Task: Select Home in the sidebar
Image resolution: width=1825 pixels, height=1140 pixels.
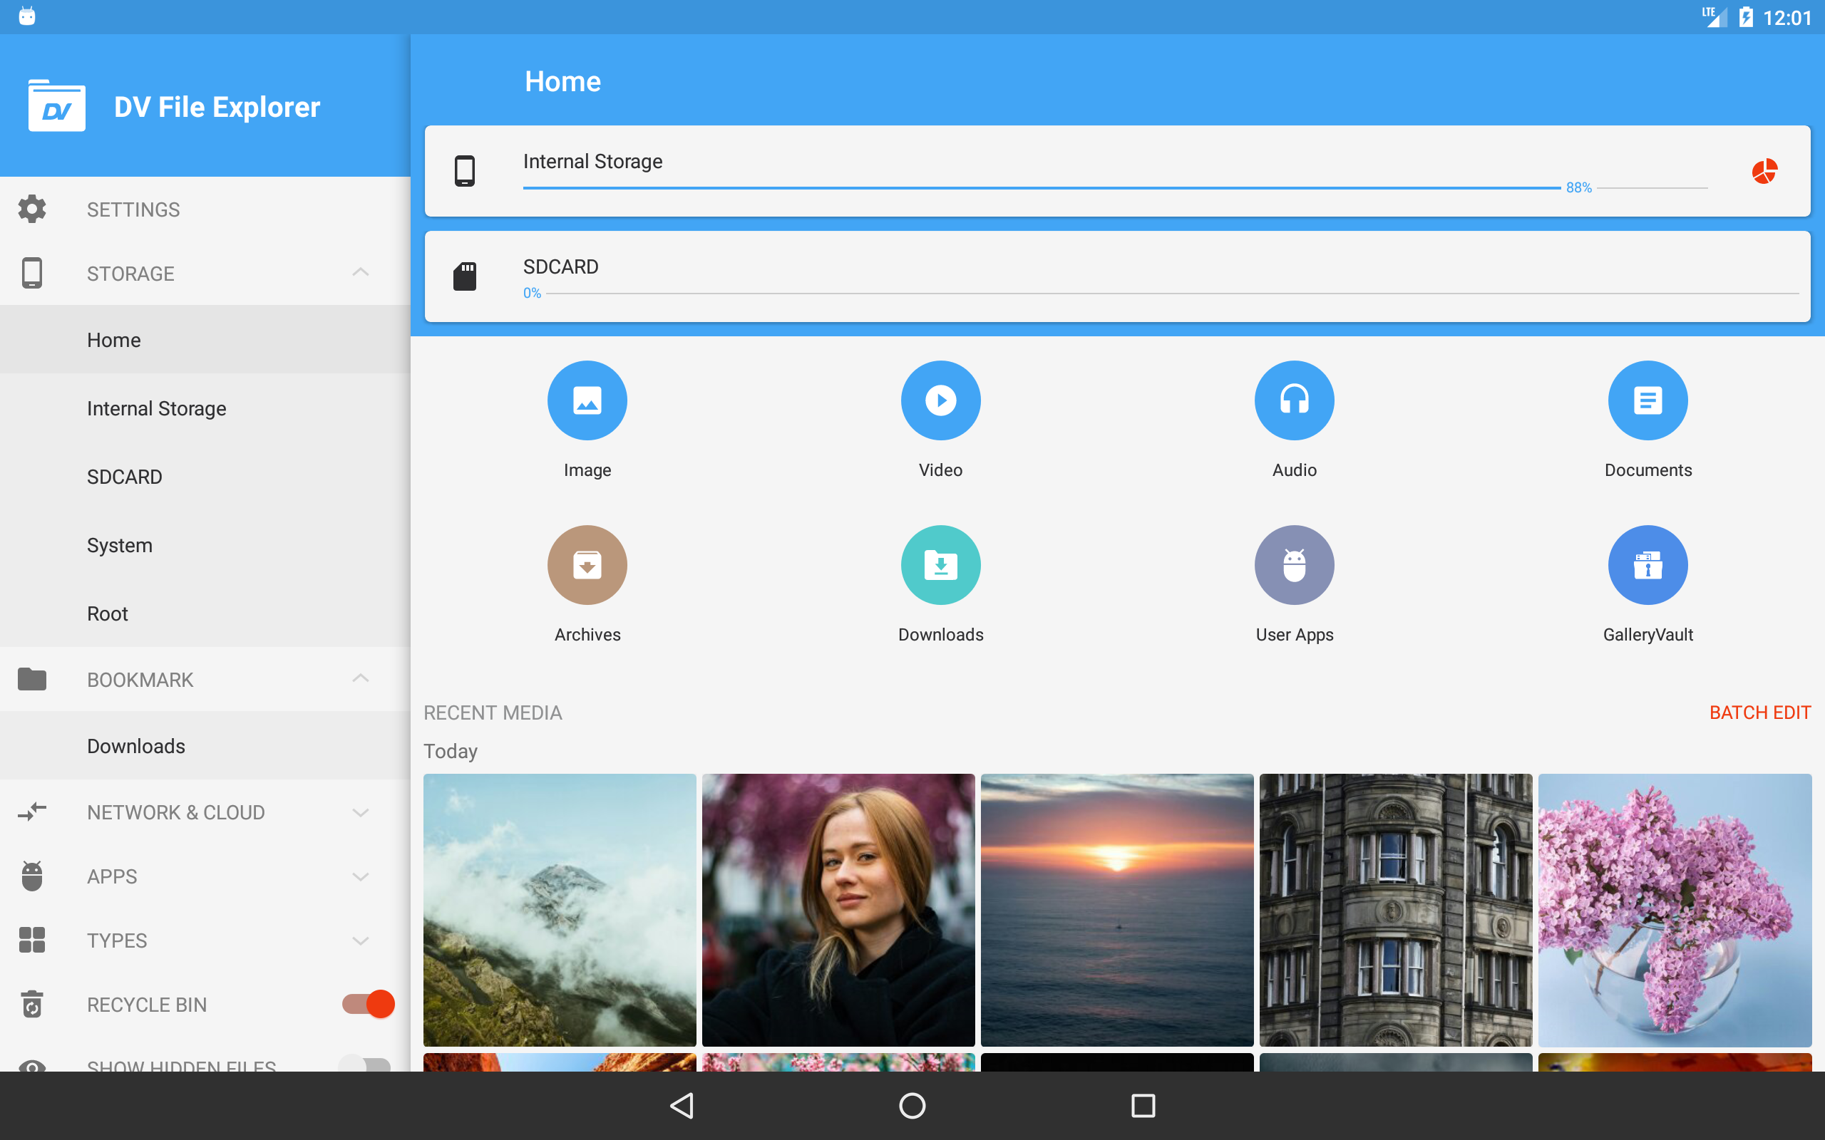Action: tap(205, 339)
